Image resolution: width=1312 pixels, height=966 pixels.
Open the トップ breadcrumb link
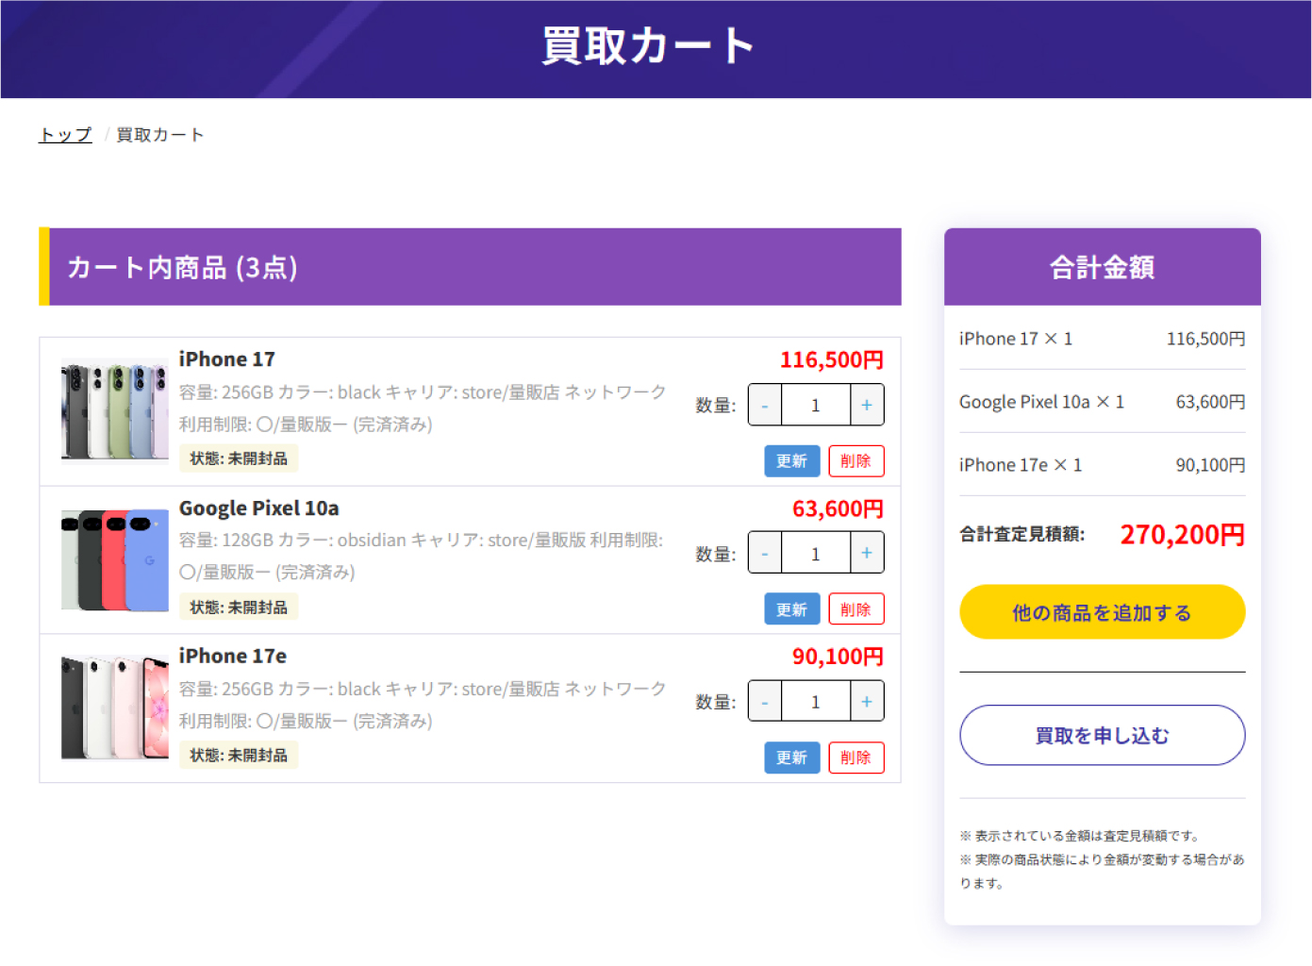(x=65, y=135)
